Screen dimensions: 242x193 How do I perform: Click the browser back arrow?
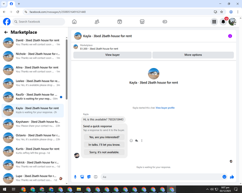4,12
